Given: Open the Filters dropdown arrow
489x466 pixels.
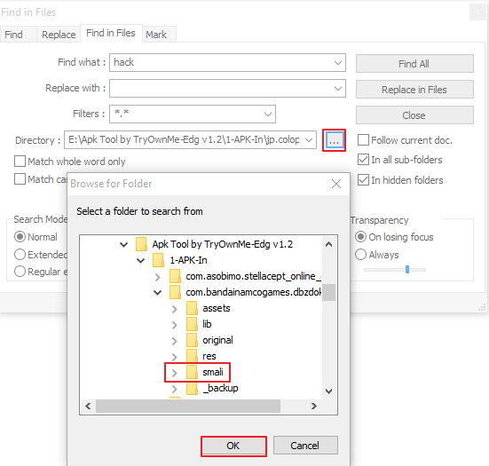Looking at the screenshot, I should click(x=268, y=115).
